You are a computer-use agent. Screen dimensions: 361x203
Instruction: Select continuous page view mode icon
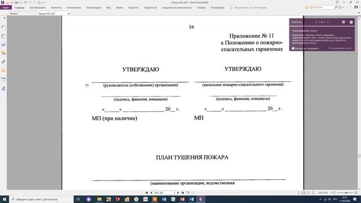click(x=303, y=193)
